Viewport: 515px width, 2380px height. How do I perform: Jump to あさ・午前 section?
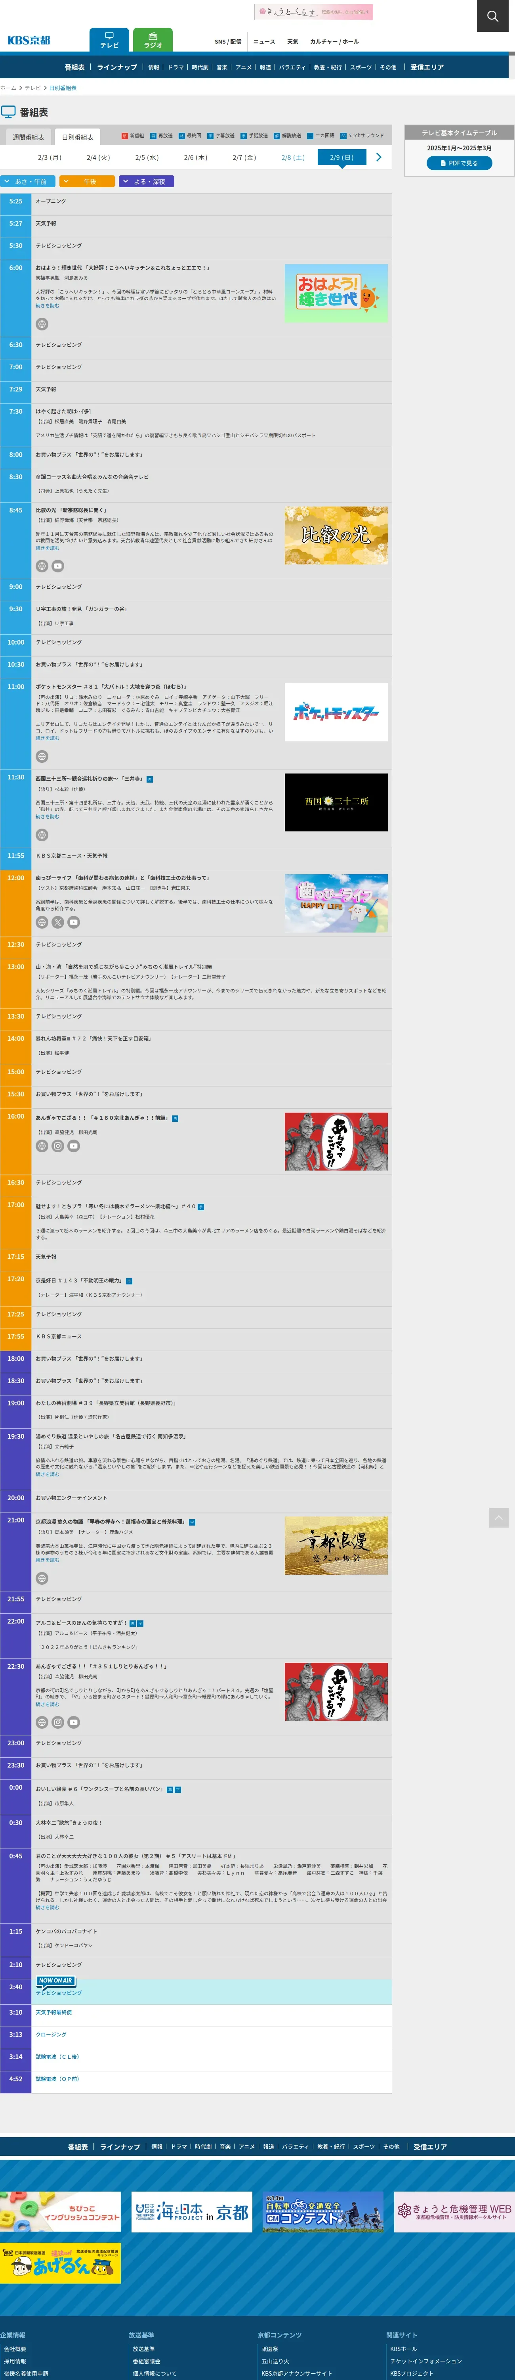click(27, 182)
